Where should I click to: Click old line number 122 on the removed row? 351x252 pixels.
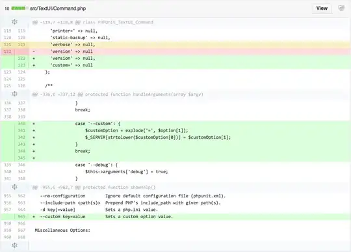[7, 51]
